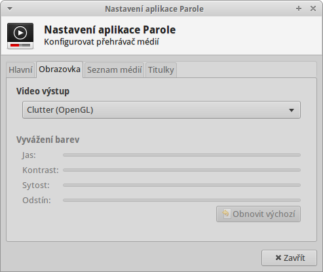Click the Zavřít button
Screen dimensions: 323x272
(x=289, y=258)
